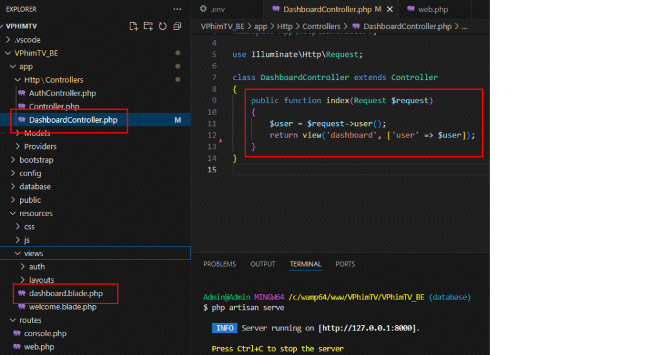The width and height of the screenshot is (661, 355).
Task: Click the M modified badge on DashboardController.php row
Action: [178, 120]
